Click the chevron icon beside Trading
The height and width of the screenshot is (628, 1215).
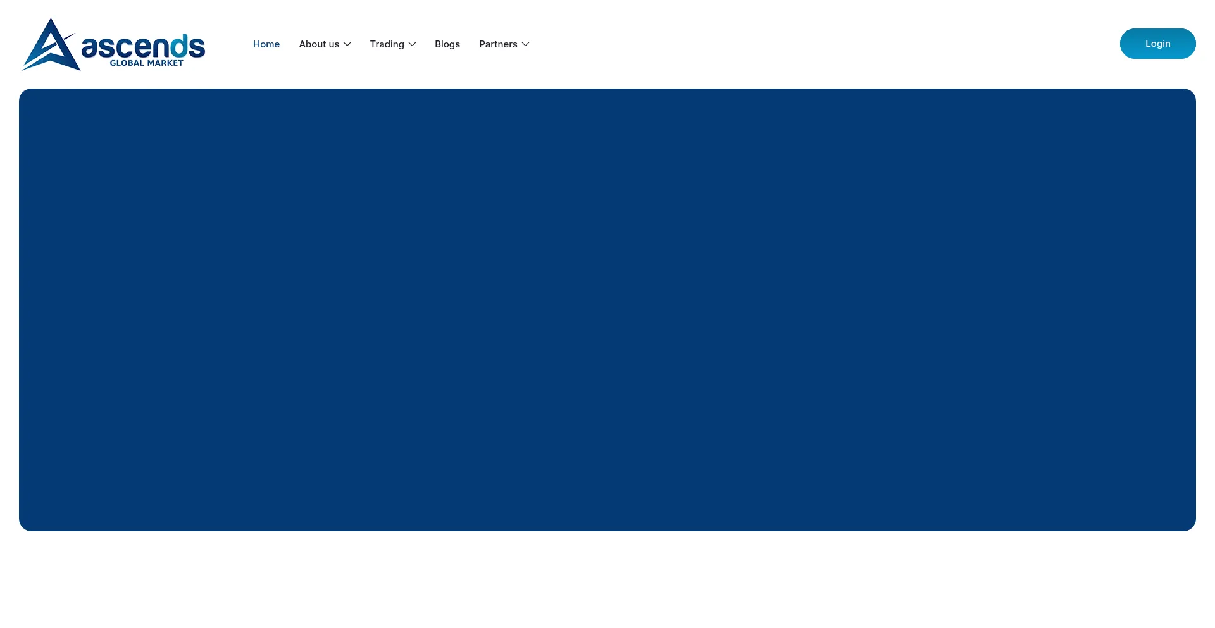413,44
